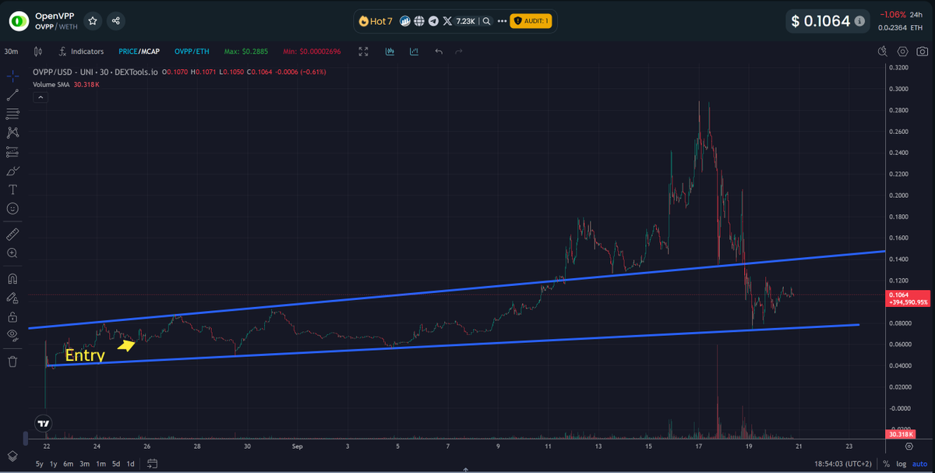Click the trash icon to remove drawings

12,360
